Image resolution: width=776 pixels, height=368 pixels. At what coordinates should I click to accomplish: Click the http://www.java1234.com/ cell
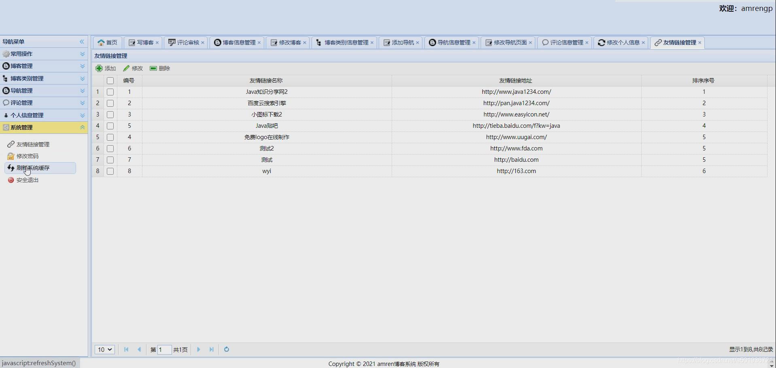516,92
